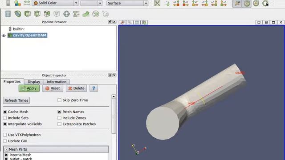
Task: Toggle the Mesh Parts header checkbox
Action: point(6,149)
